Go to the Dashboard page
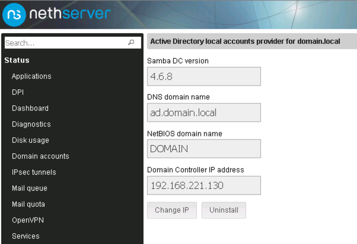 point(30,108)
